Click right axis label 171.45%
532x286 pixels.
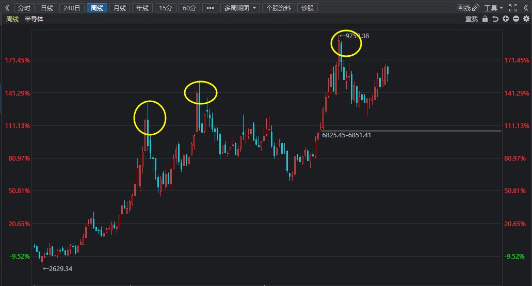pyautogui.click(x=517, y=60)
